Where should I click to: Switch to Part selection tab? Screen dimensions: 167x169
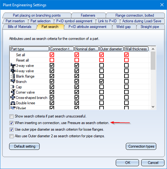click(41, 21)
